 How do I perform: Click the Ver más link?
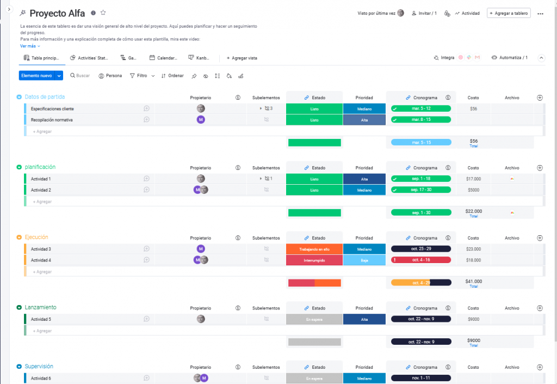[x=30, y=46]
